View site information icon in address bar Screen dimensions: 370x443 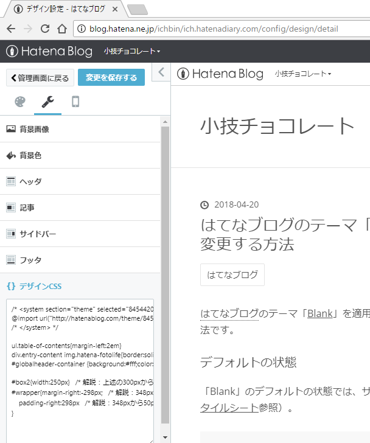point(82,29)
